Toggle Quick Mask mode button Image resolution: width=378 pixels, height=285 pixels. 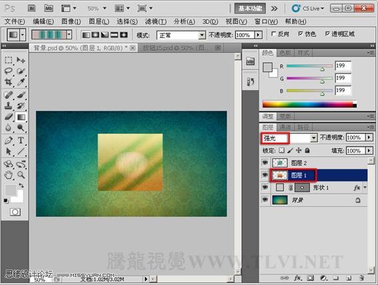pos(15,212)
